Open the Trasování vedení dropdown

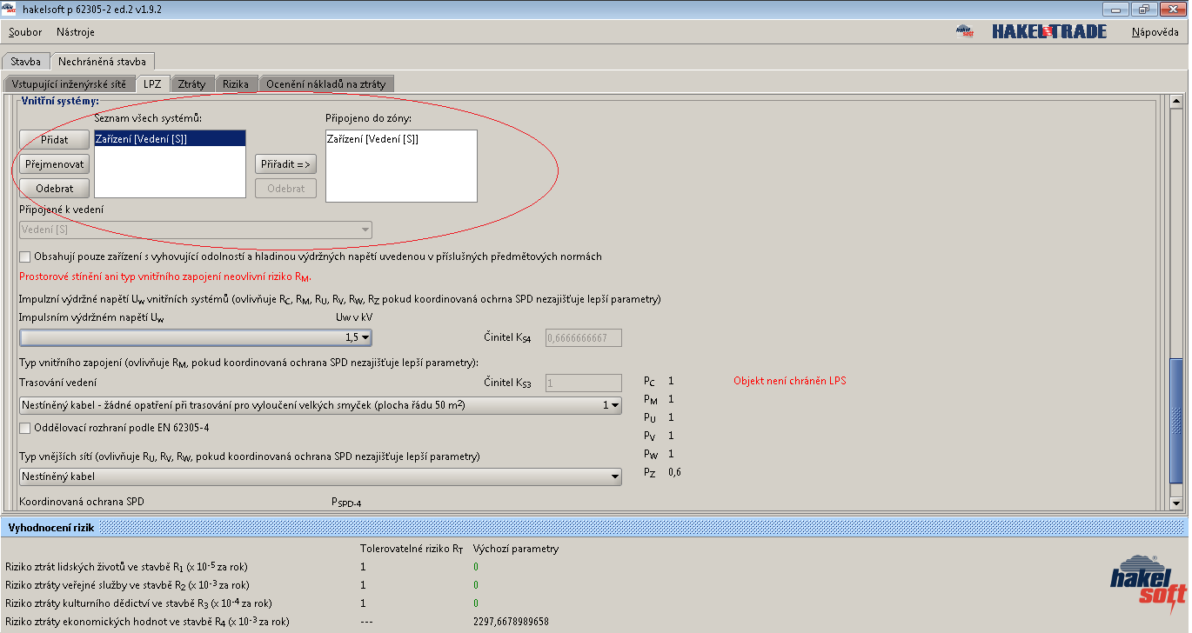point(320,405)
